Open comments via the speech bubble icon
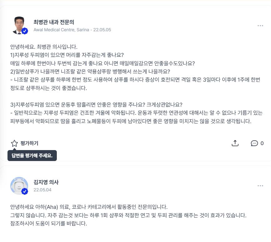Image resolution: width=271 pixels, height=242 pixels. click(x=254, y=143)
